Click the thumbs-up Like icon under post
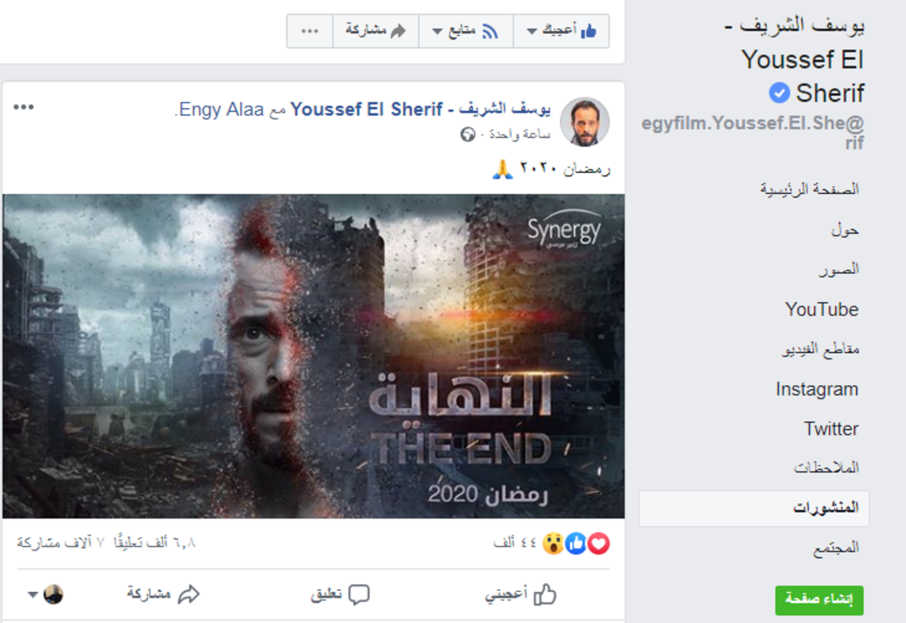The image size is (906, 623). coord(544,594)
